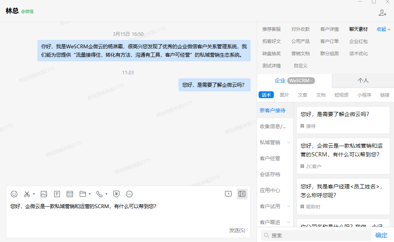Switch to the 企业 material tab
394x242 pixels.
click(x=280, y=81)
